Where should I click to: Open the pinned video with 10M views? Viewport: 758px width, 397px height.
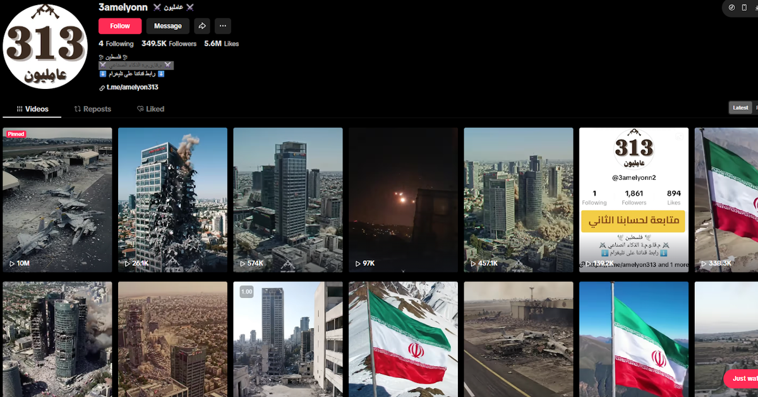(x=57, y=200)
